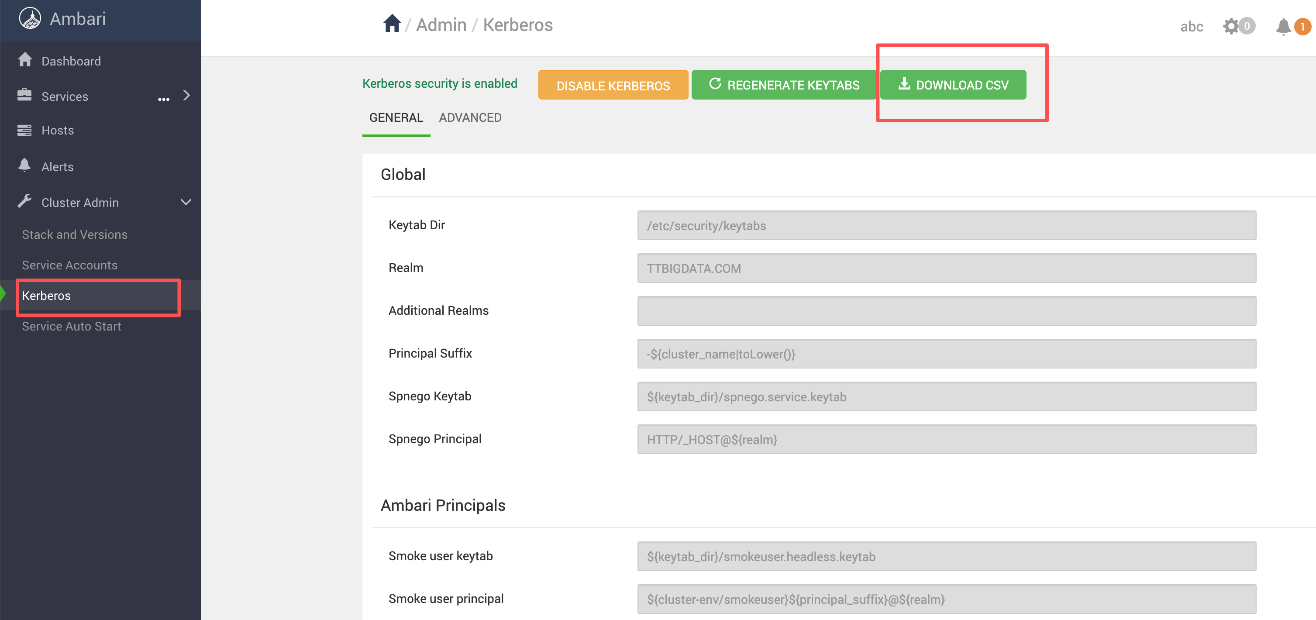The image size is (1316, 620).
Task: Click the Services briefcase icon
Action: point(24,96)
